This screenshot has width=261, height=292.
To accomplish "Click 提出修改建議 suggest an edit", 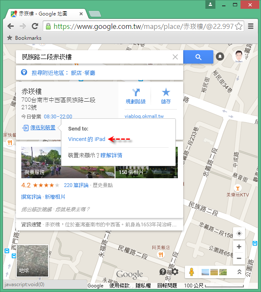I will [x=36, y=210].
